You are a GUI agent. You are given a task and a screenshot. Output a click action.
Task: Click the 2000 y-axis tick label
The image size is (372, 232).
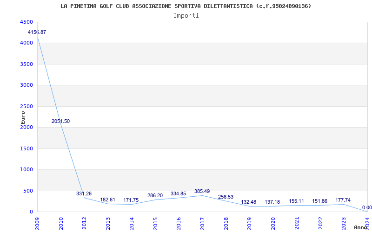pos(26,127)
